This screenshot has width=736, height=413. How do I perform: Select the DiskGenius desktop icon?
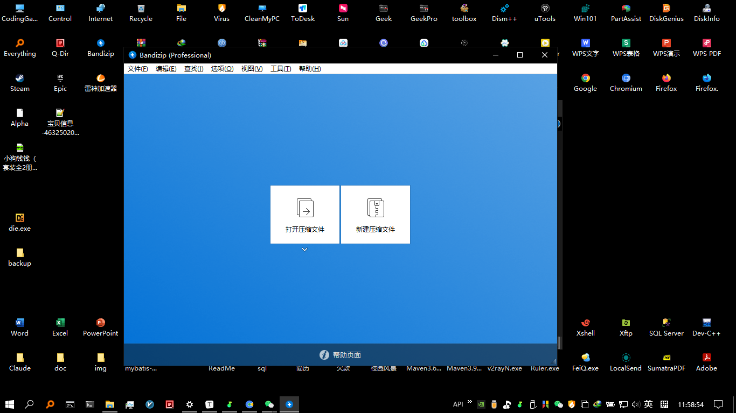pos(666,12)
